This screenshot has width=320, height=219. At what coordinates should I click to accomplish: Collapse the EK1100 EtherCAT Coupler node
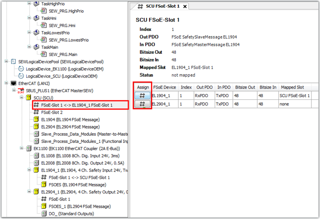click(21, 148)
